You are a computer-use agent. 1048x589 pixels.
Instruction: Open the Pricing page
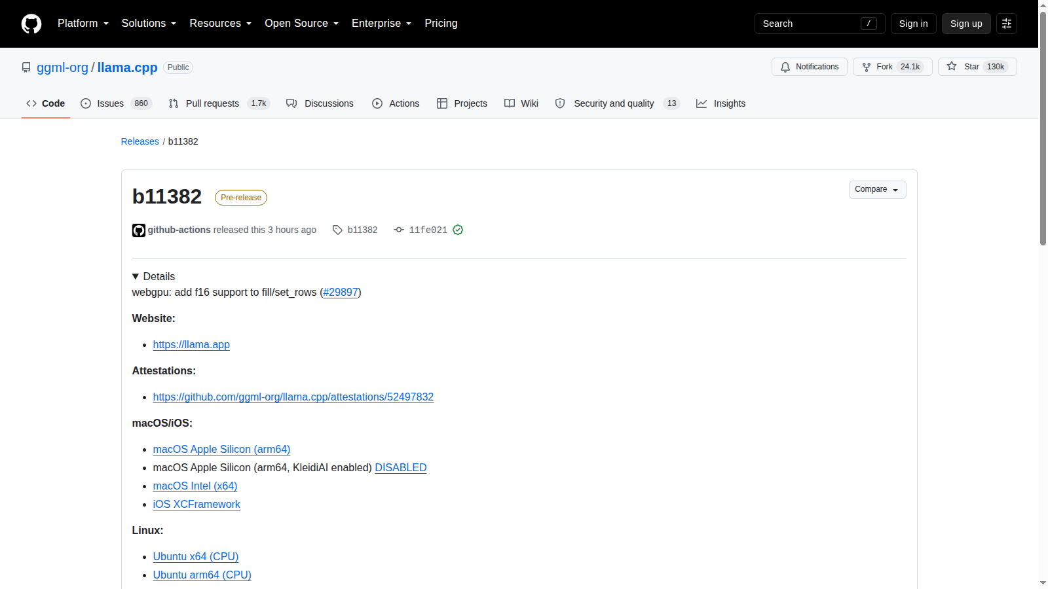pyautogui.click(x=441, y=24)
